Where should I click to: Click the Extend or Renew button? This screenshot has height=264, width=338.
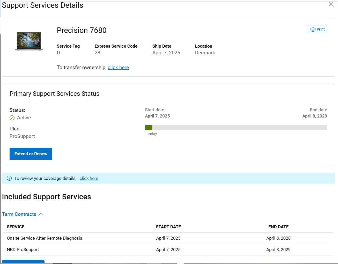point(31,154)
